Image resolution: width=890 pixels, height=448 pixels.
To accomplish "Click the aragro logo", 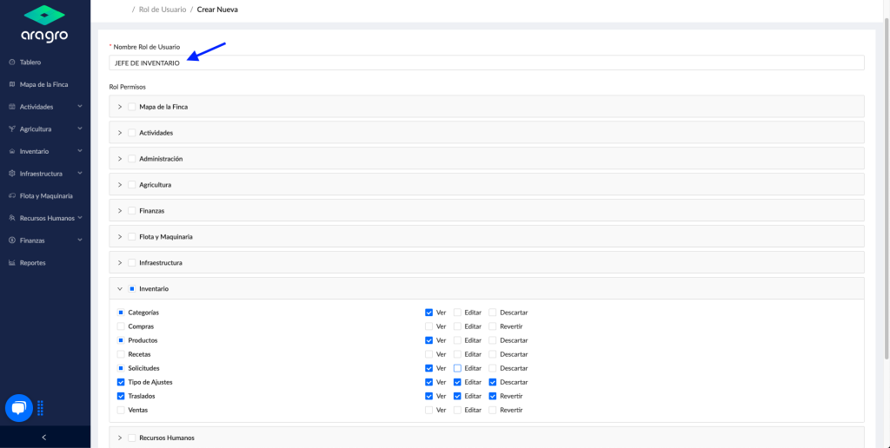I will point(45,23).
